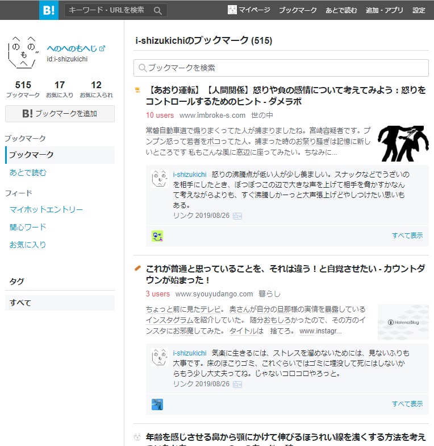Click the green user avatar under the あおり運転 entry

click(x=157, y=236)
